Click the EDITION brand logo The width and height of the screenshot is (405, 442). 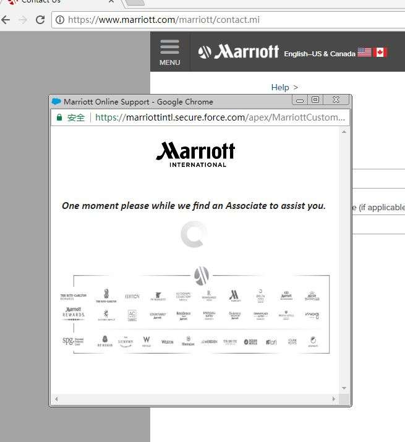132,296
